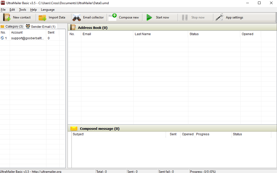This screenshot has height=173, width=277.
Task: Maximize the UltraMailer window
Action: click(259, 3)
